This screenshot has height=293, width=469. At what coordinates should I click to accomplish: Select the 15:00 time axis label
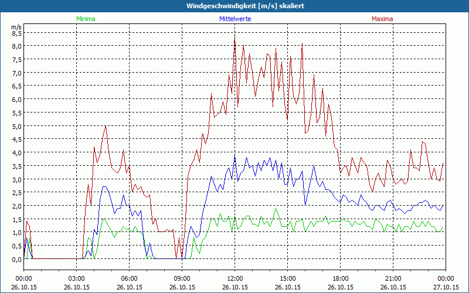[x=288, y=278]
